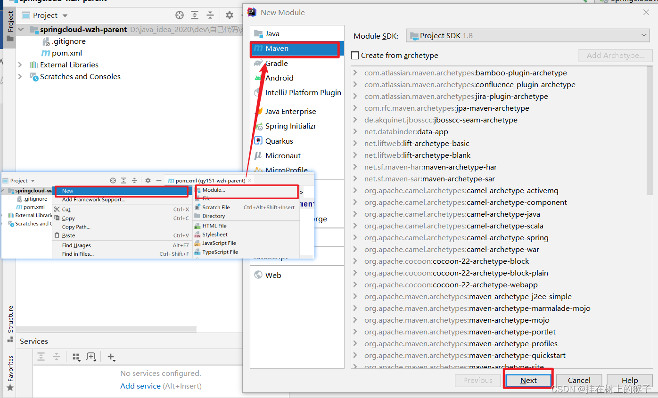Choose Stylesheet in the submenu
The image size is (658, 398).
coord(247,235)
